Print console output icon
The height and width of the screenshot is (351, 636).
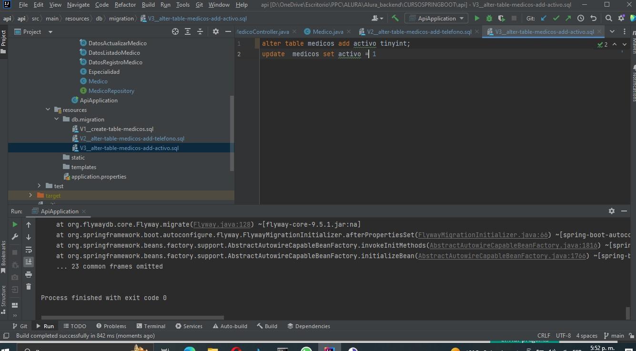click(29, 274)
